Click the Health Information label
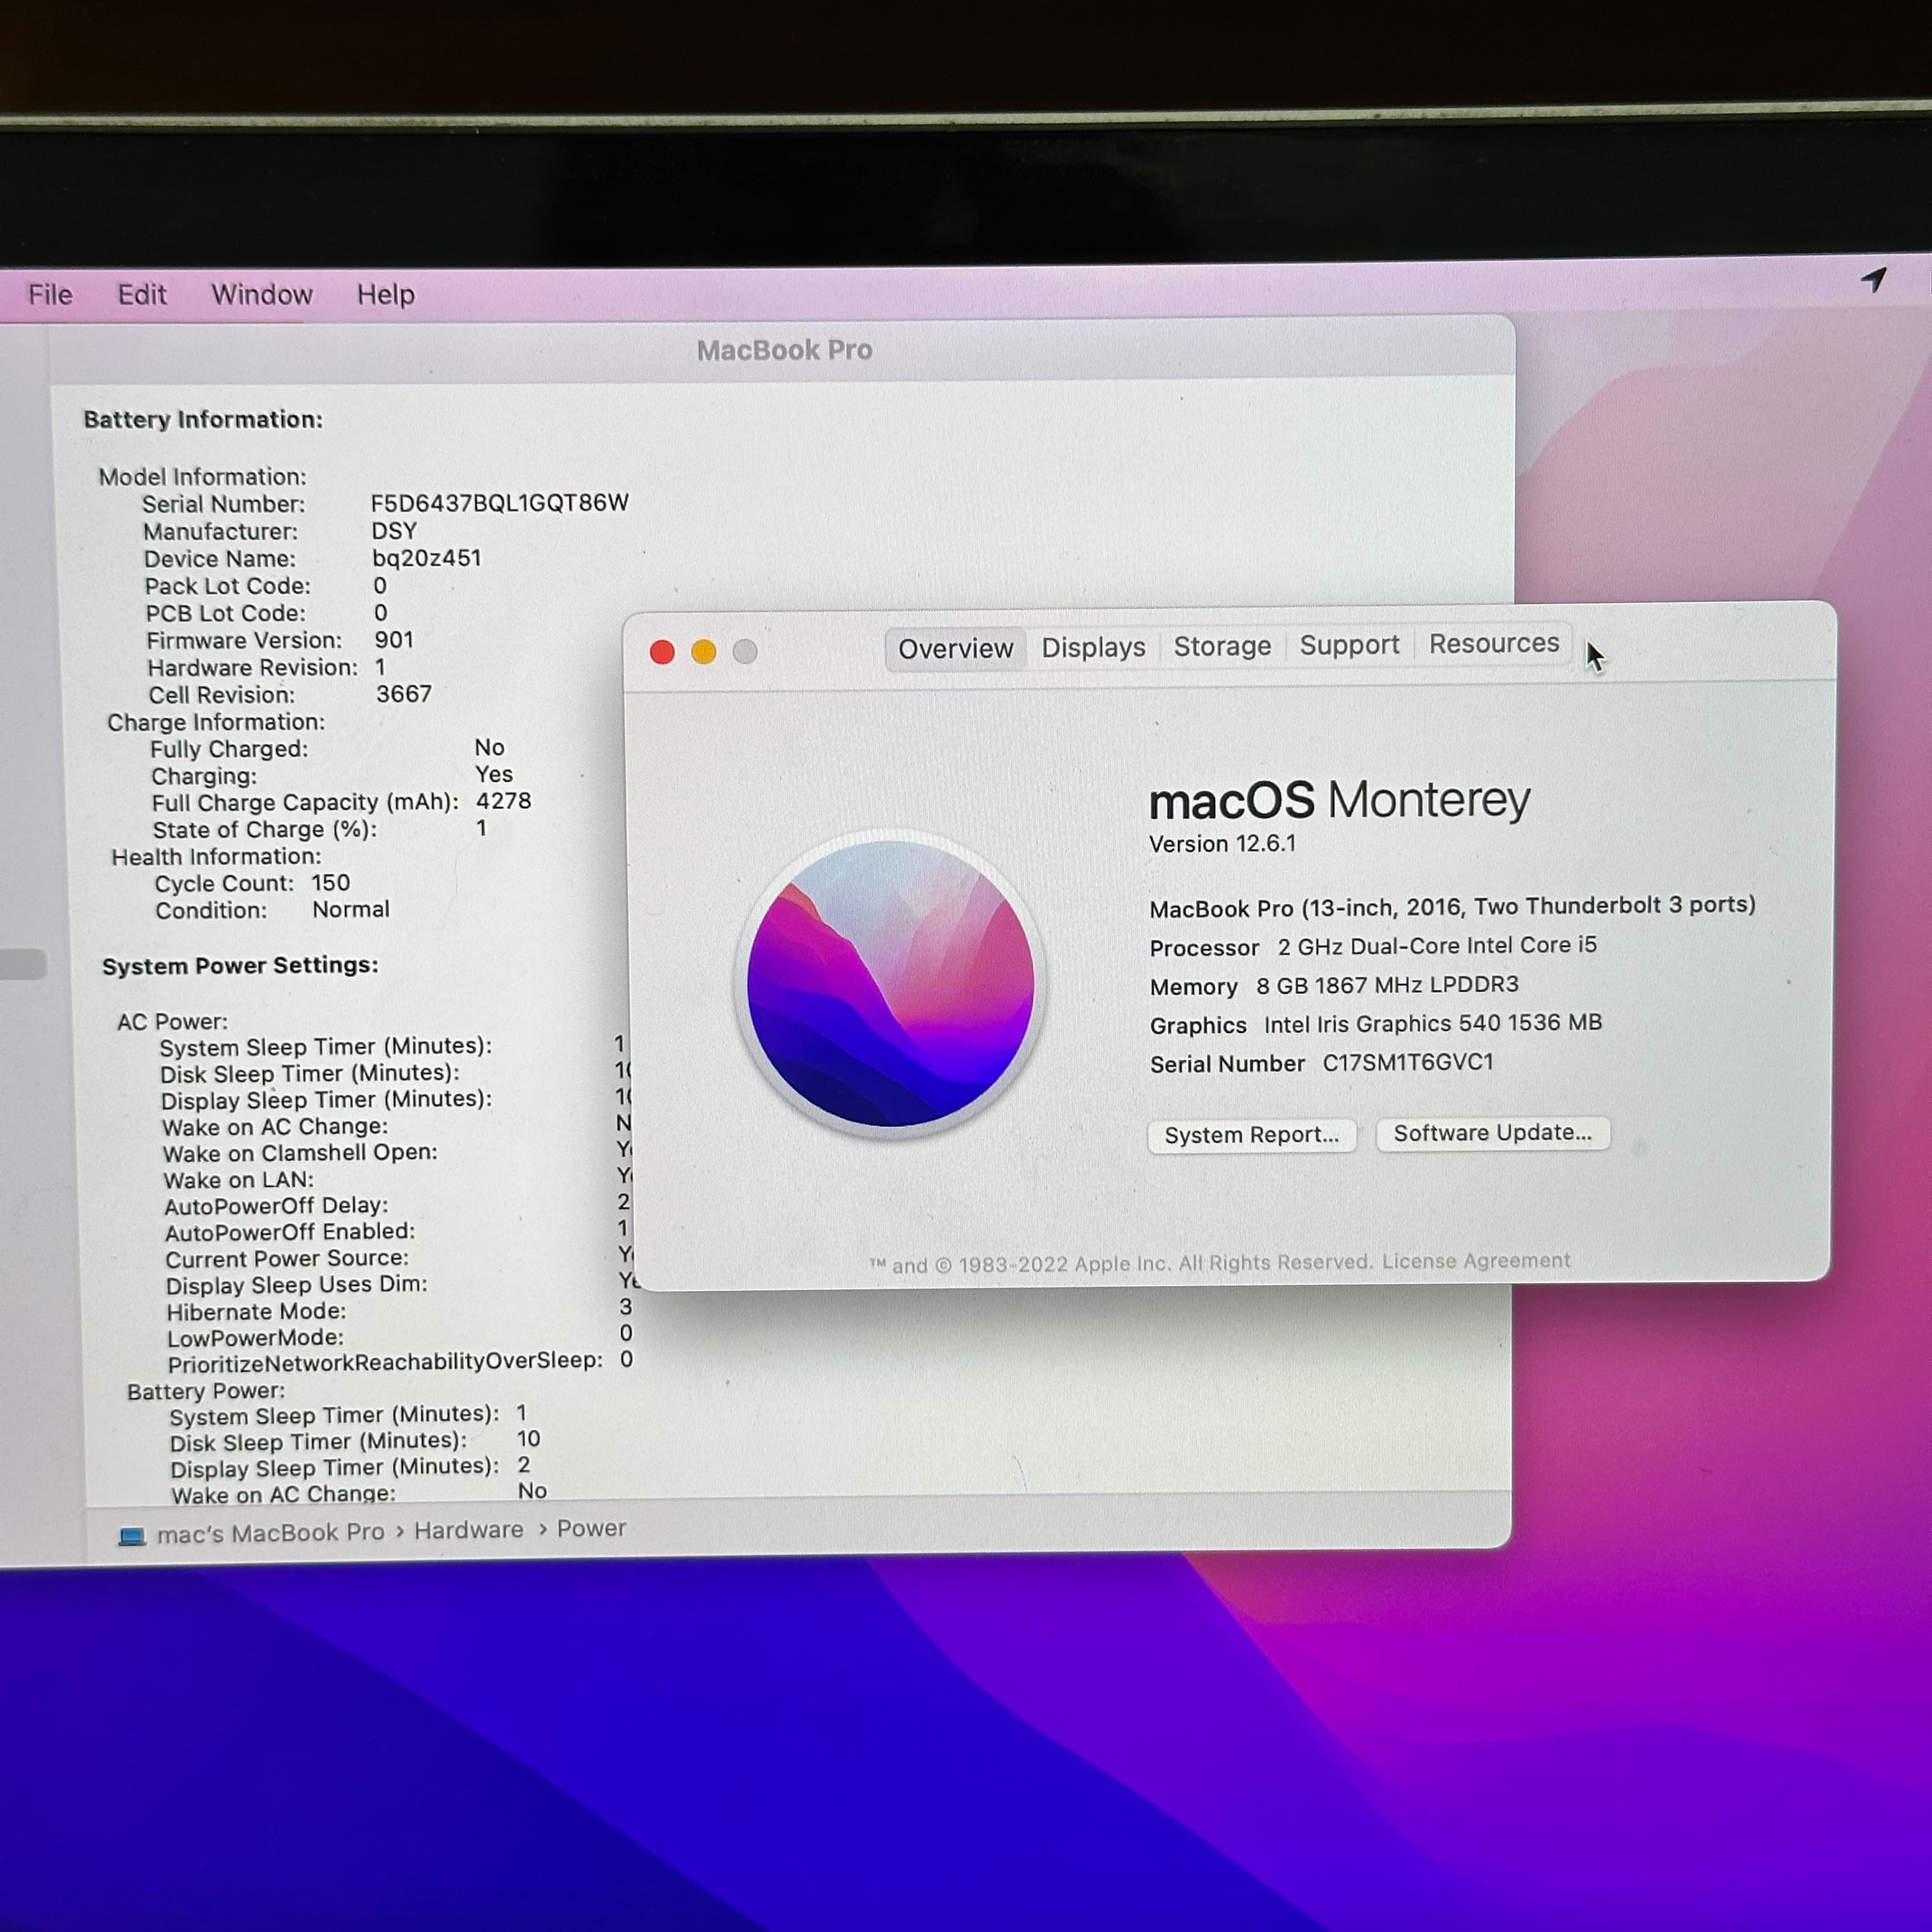 coord(216,857)
